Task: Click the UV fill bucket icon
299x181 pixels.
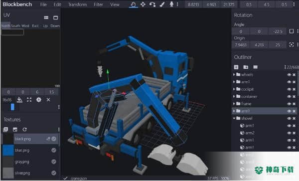Action: point(19,100)
